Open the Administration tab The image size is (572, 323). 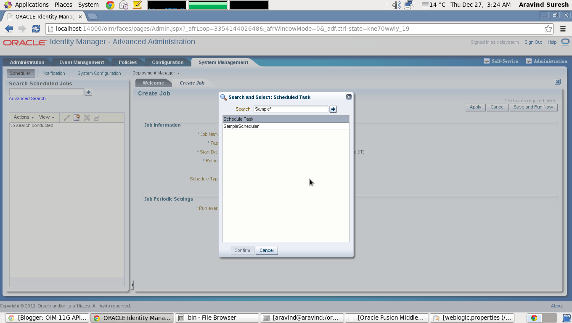[x=27, y=62]
